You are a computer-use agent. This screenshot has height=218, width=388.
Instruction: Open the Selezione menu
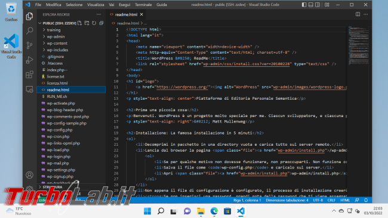click(x=74, y=5)
